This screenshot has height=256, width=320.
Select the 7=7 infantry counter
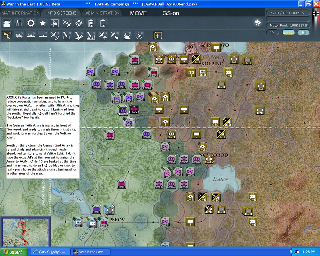point(128,122)
